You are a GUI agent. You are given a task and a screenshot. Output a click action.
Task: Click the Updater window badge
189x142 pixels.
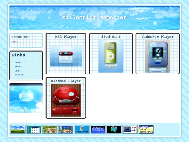pyautogui.click(x=146, y=129)
